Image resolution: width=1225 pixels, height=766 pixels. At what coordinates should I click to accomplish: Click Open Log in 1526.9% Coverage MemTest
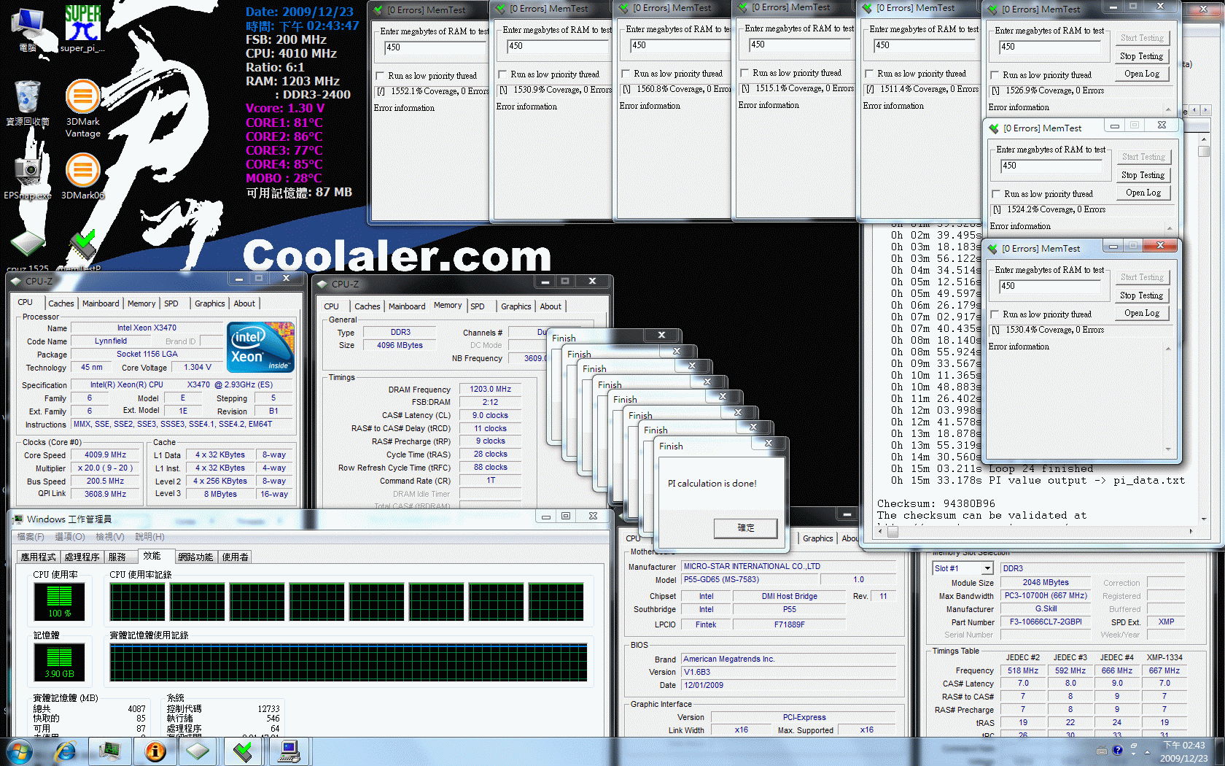click(1142, 74)
